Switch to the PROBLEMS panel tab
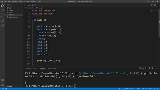 28,68
